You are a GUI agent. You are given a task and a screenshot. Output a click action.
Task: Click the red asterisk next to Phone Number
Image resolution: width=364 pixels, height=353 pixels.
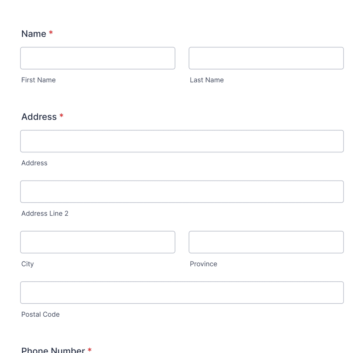90,349
